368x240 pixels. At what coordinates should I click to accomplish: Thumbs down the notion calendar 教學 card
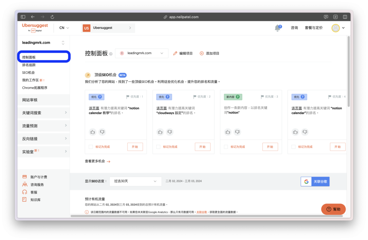[102, 132]
